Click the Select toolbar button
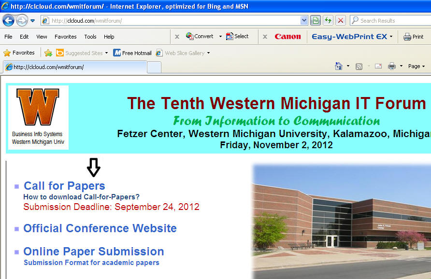The width and height of the screenshot is (431, 279). tap(237, 36)
